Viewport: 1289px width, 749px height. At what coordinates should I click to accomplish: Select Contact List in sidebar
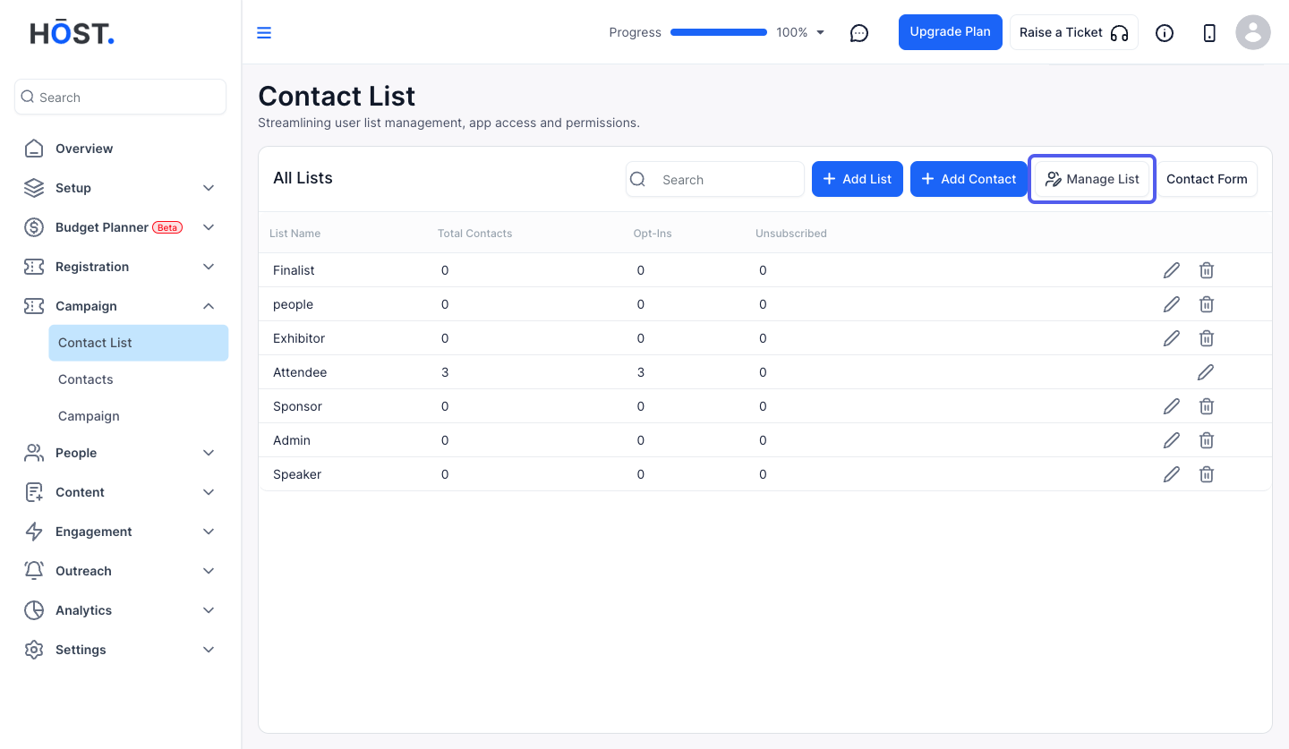pyautogui.click(x=139, y=343)
